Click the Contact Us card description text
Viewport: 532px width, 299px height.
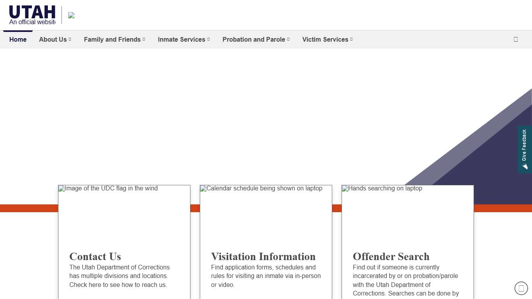point(120,276)
